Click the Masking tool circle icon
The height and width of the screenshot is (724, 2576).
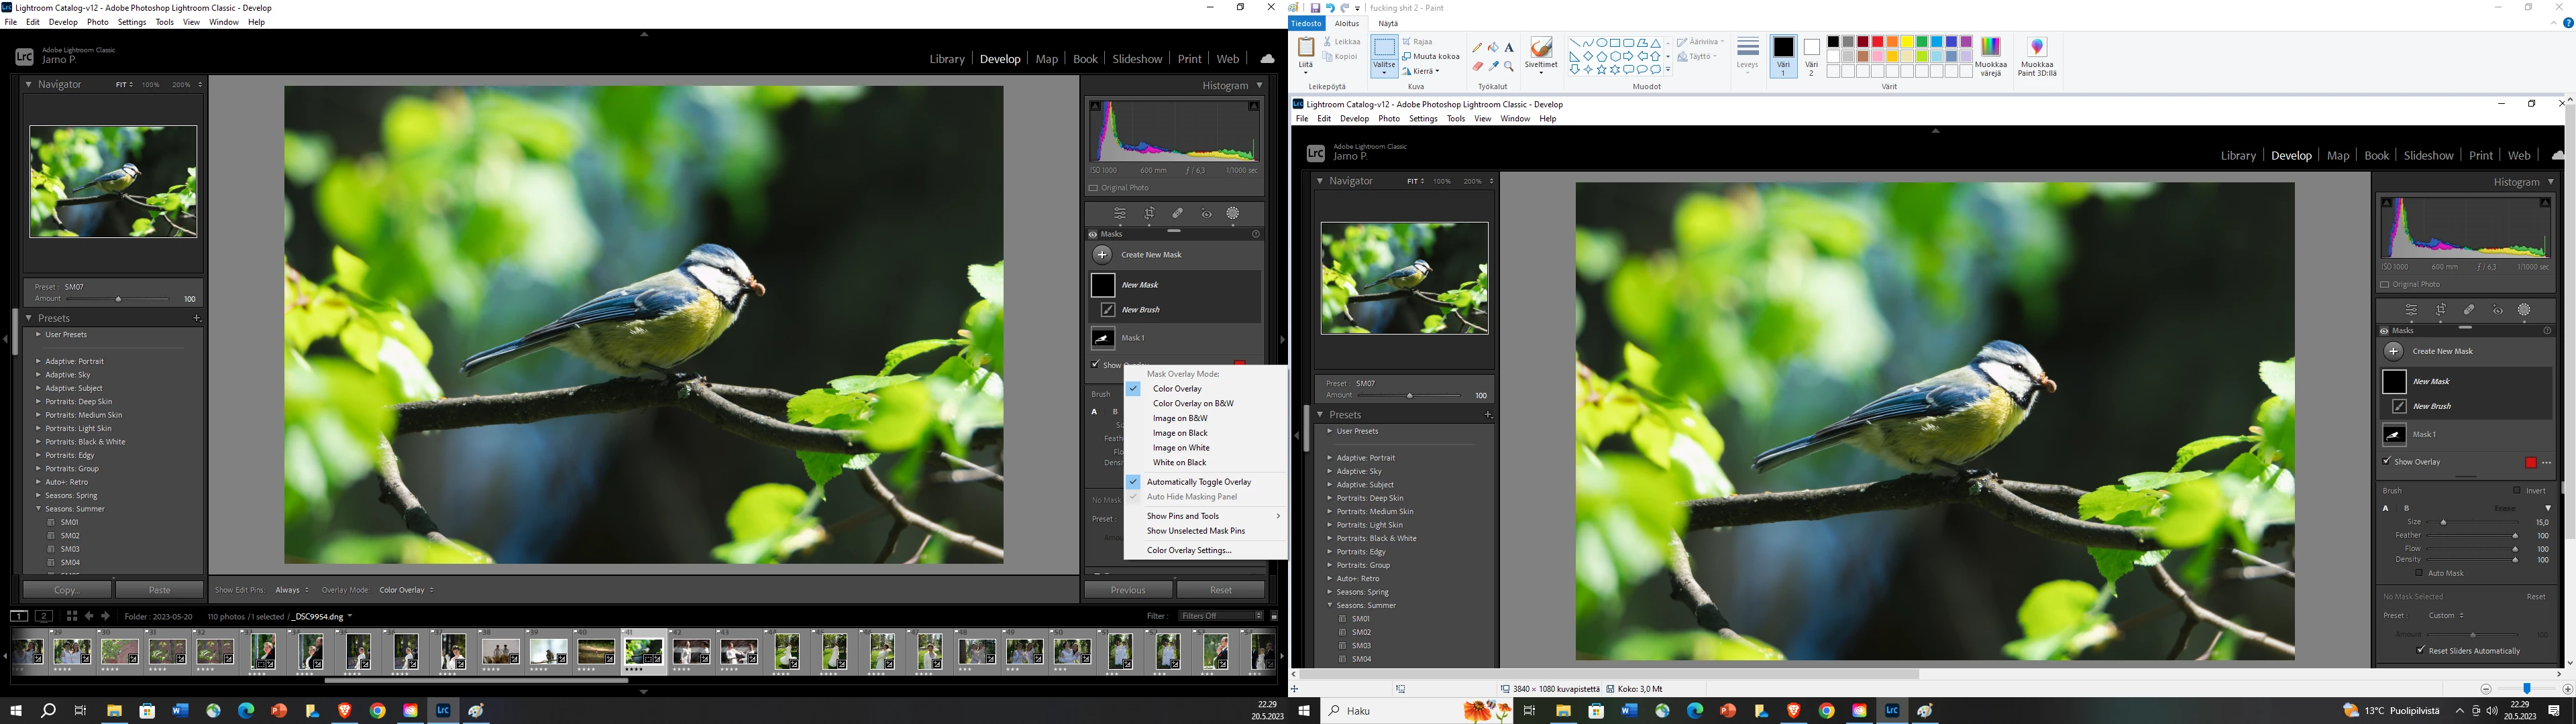(x=1233, y=214)
